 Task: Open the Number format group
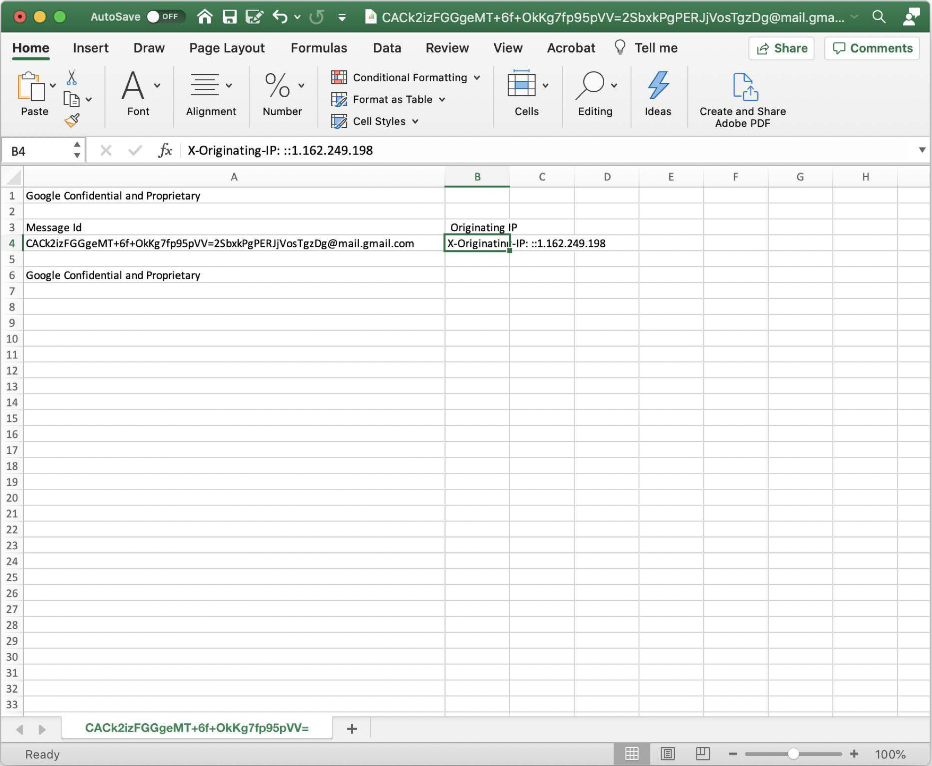tap(282, 94)
